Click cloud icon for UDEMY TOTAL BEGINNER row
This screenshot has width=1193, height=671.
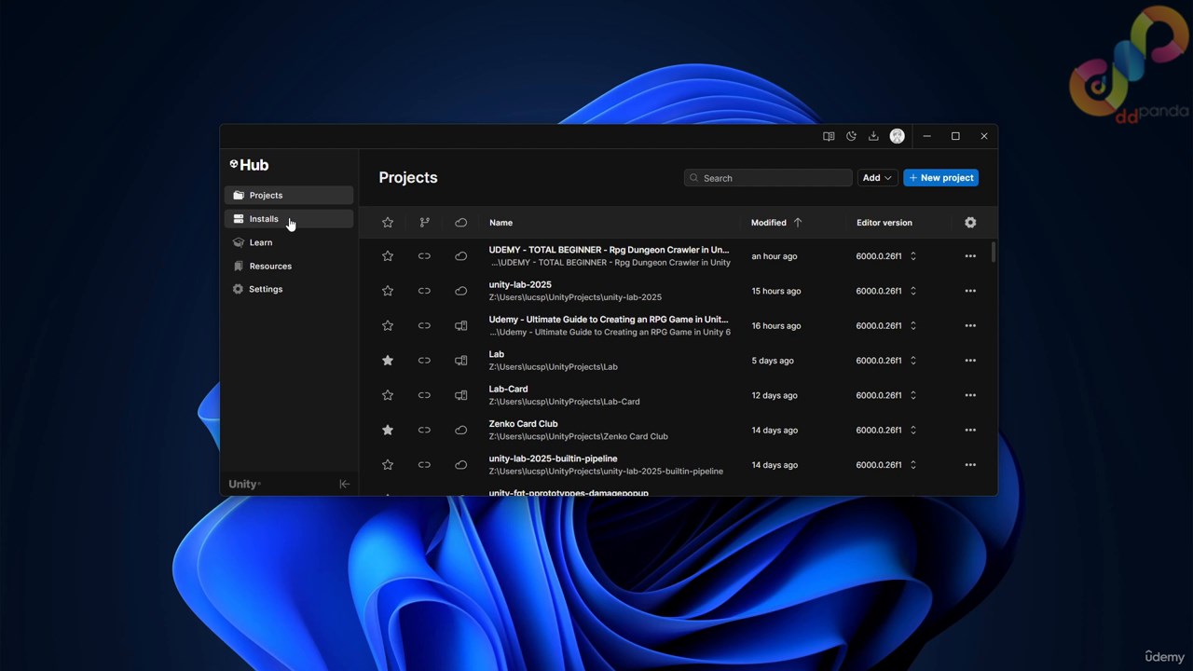[460, 256]
